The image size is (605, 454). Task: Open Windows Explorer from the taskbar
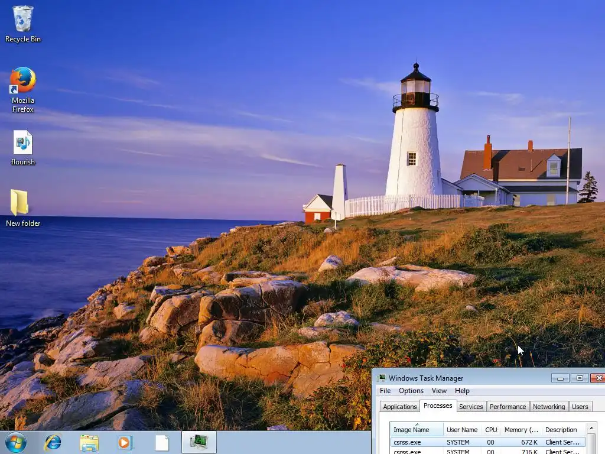pos(89,443)
